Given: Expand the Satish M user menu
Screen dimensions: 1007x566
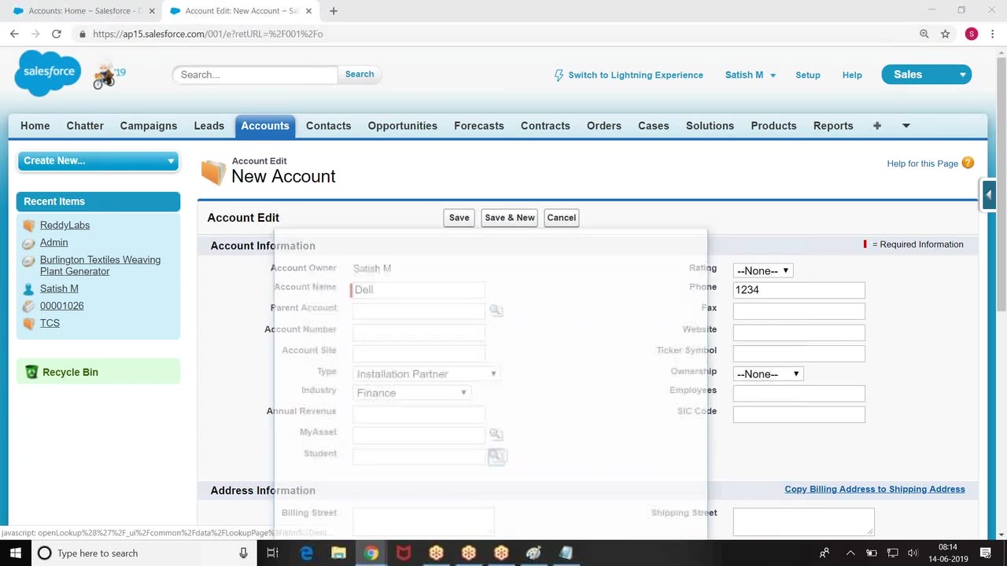Looking at the screenshot, I should (751, 75).
